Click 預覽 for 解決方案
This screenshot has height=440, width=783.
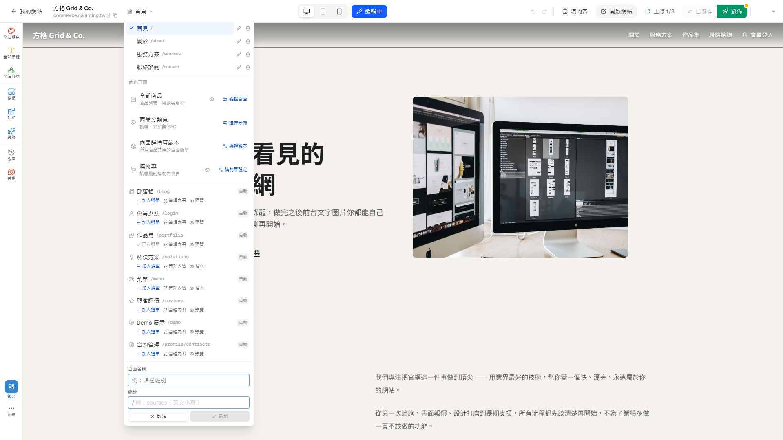[197, 266]
